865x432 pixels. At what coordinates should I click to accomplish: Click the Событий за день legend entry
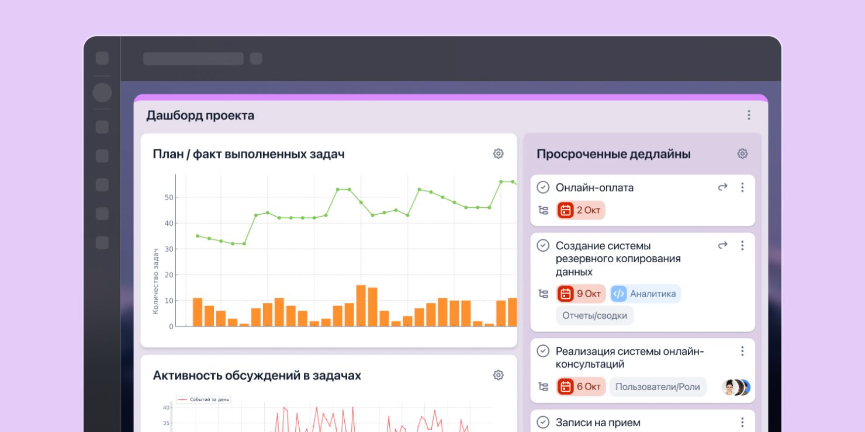(x=204, y=399)
